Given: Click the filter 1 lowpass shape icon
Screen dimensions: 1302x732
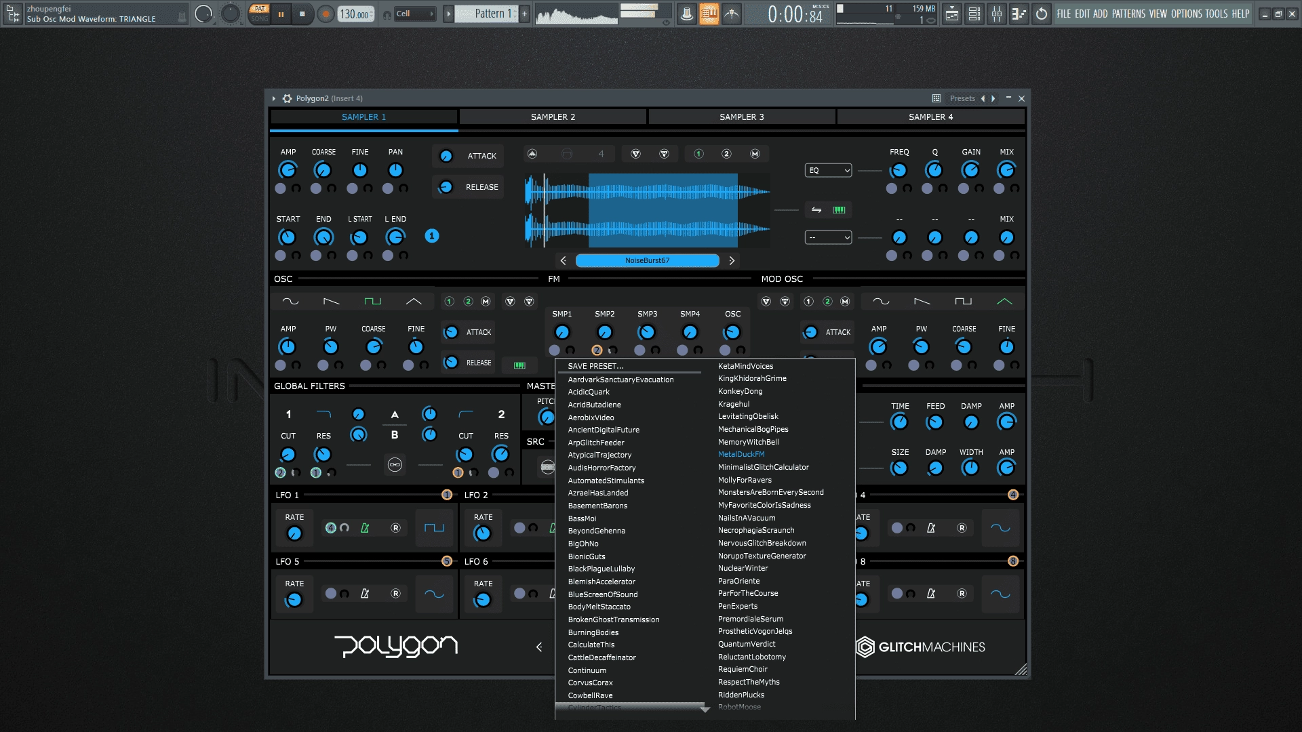Looking at the screenshot, I should point(323,414).
